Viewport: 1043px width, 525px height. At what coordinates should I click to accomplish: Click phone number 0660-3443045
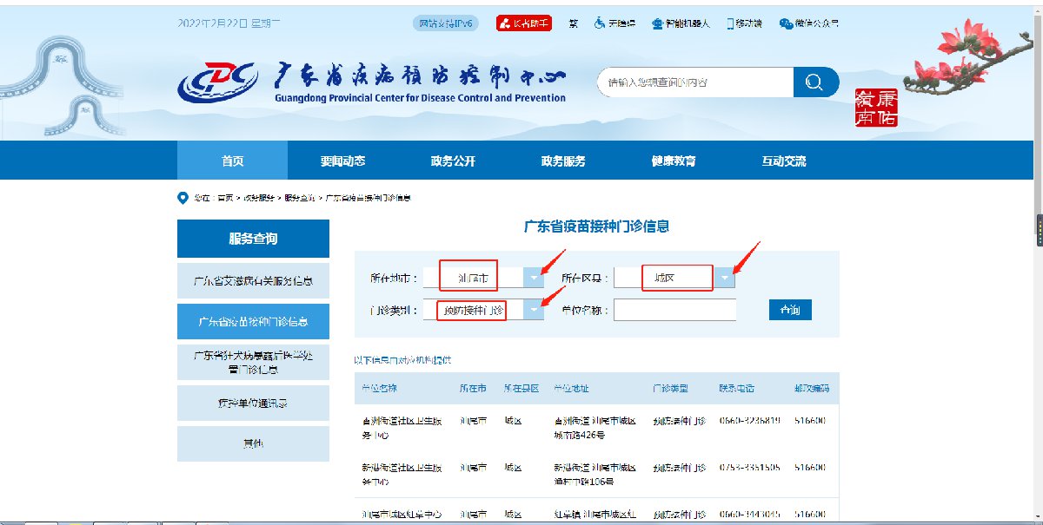(749, 515)
